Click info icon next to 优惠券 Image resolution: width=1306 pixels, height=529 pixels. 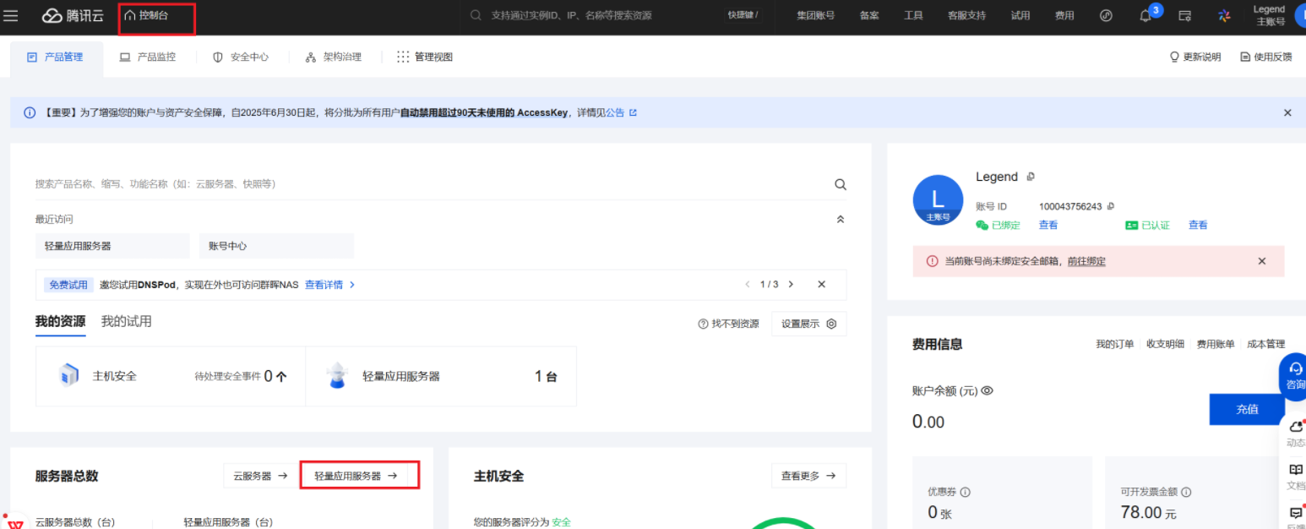[966, 492]
